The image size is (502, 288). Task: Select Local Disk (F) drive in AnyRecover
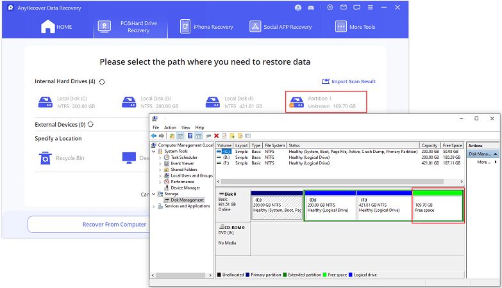point(234,102)
